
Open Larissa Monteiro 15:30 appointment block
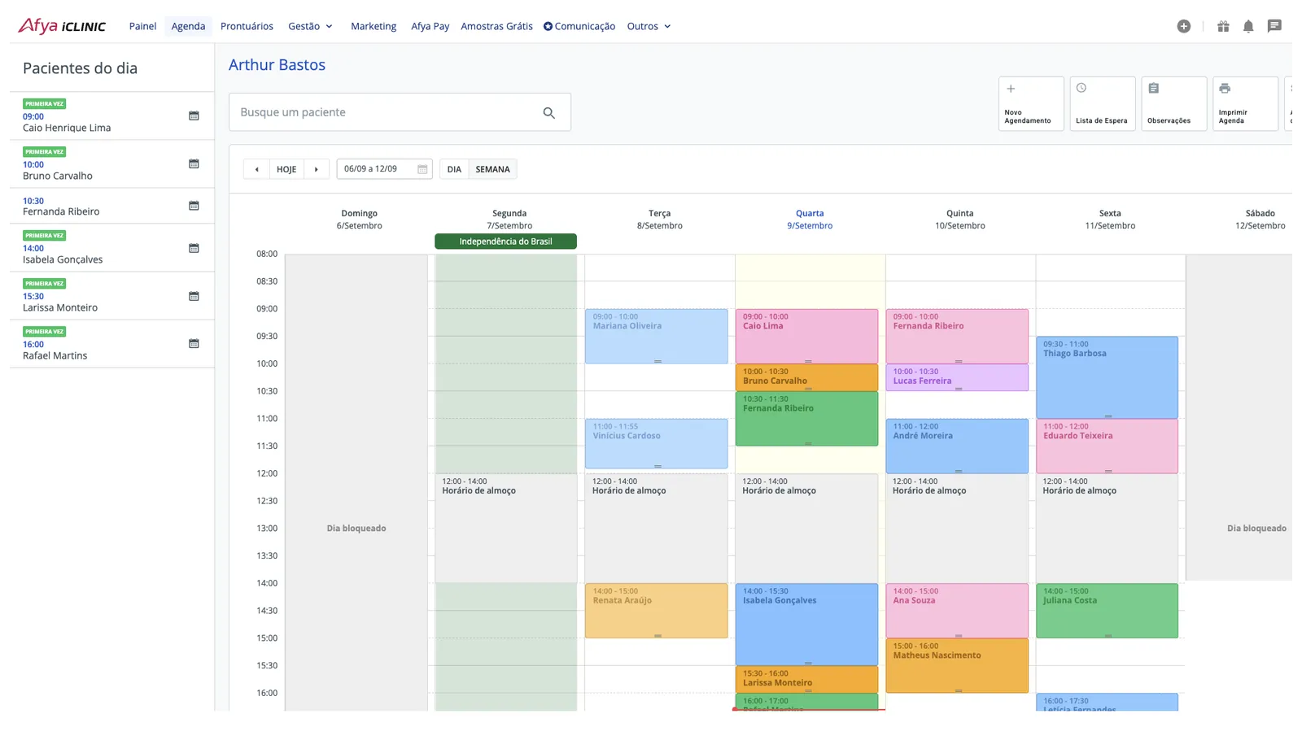point(806,679)
